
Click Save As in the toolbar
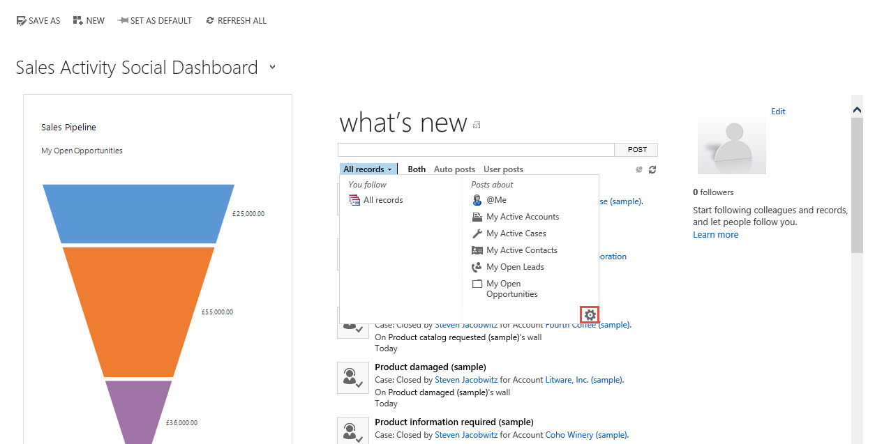(x=38, y=21)
